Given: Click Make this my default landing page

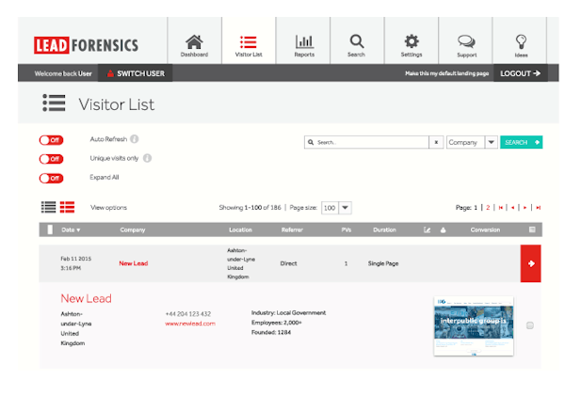Looking at the screenshot, I should click(x=446, y=73).
